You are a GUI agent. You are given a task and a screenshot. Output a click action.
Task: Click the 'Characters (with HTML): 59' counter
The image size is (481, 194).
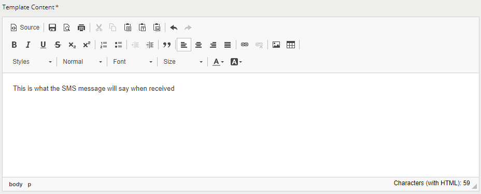(432, 183)
